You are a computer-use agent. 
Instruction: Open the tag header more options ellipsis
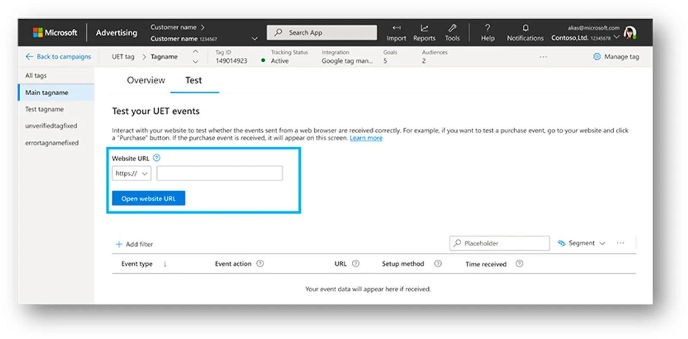[x=544, y=57]
